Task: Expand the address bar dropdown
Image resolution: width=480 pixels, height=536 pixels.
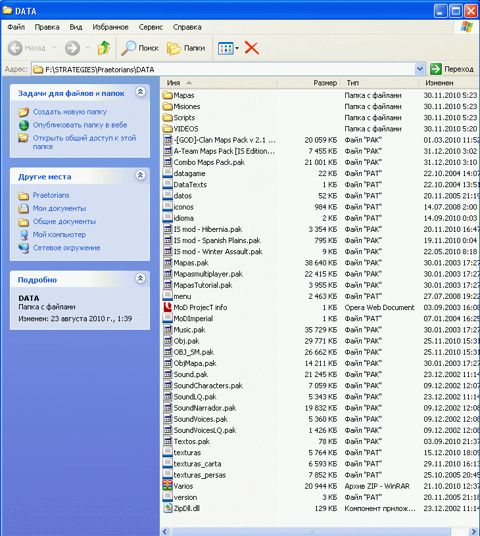Action: click(420, 69)
